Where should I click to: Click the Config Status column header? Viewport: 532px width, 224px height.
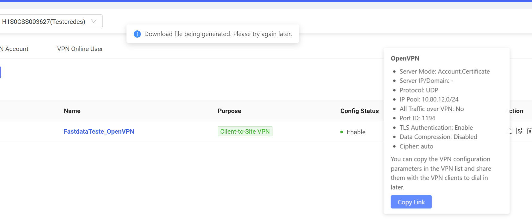359,111
